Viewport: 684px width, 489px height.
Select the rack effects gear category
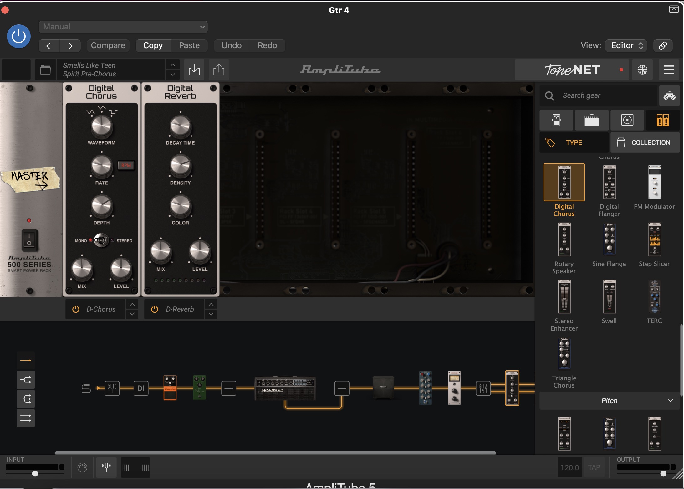[x=663, y=120]
